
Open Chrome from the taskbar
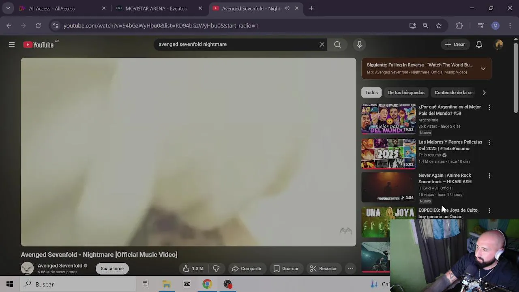[207, 284]
